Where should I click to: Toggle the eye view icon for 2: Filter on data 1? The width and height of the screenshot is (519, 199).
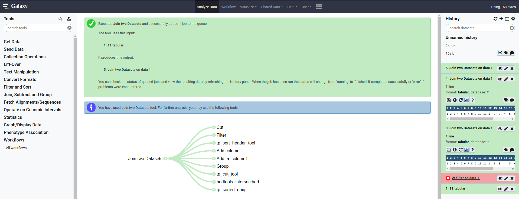(500, 178)
